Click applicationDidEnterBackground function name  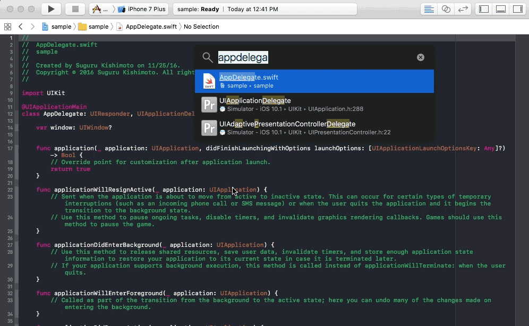point(107,245)
